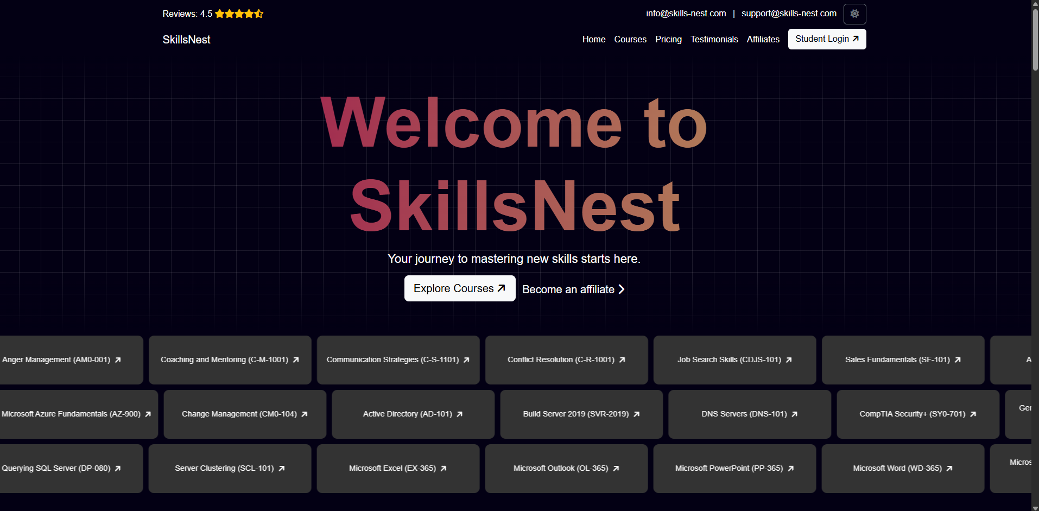Click arrow icon beside Active Directory
This screenshot has width=1039, height=511.
pos(460,414)
